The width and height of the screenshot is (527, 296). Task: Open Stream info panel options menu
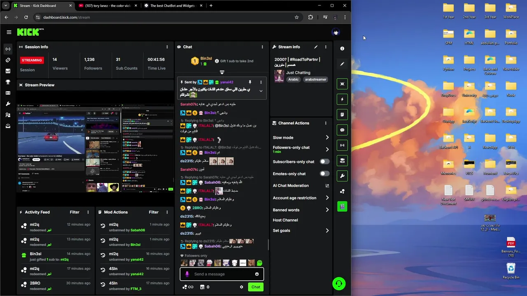point(326,47)
